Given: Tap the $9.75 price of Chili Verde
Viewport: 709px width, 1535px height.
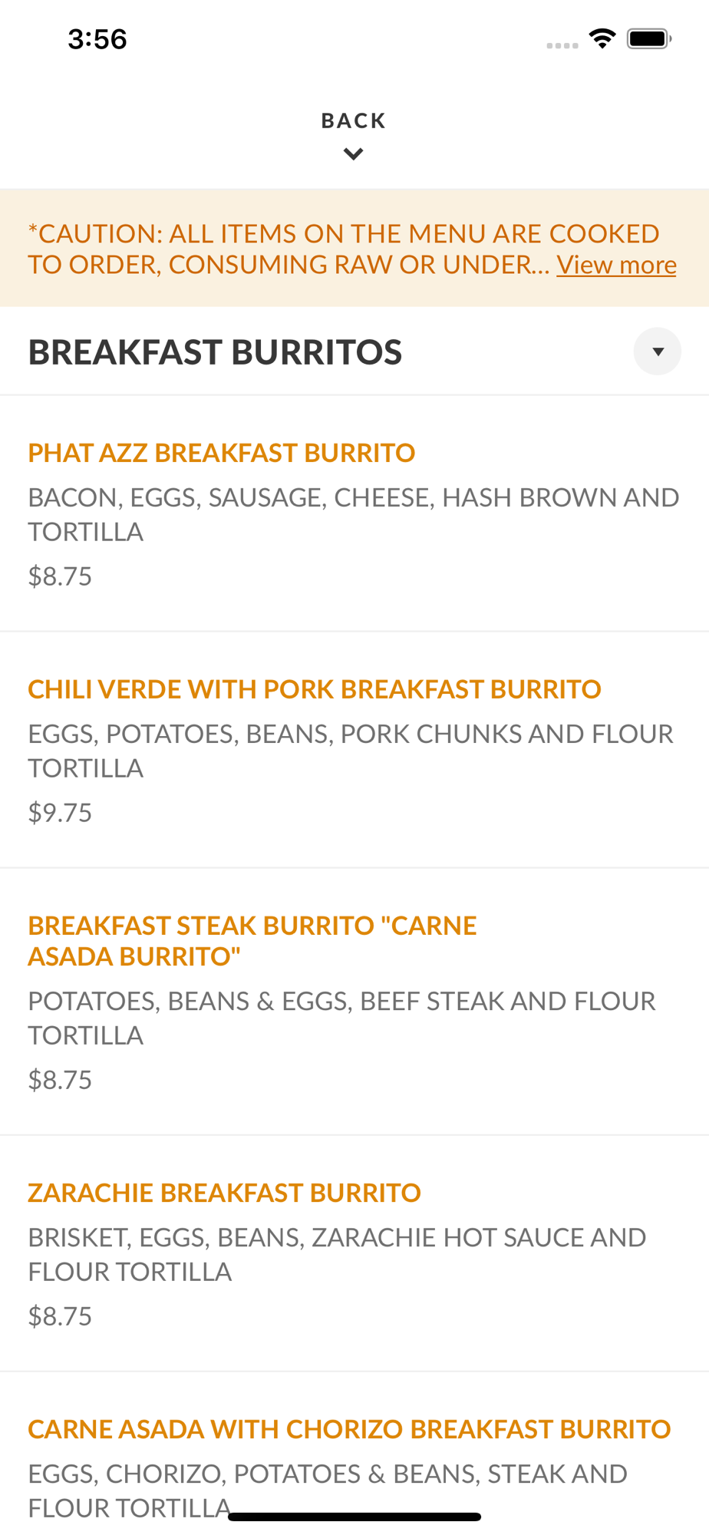Looking at the screenshot, I should click(x=60, y=812).
